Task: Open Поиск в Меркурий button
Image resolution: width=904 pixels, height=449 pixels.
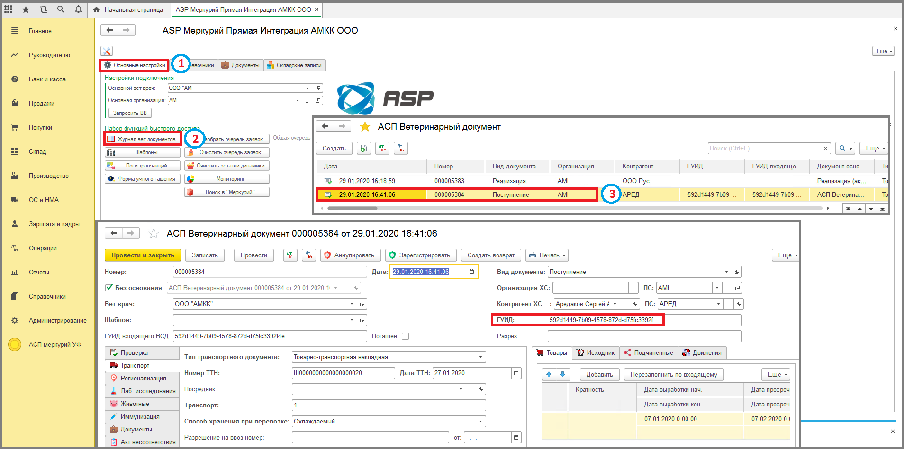Action: tap(226, 192)
